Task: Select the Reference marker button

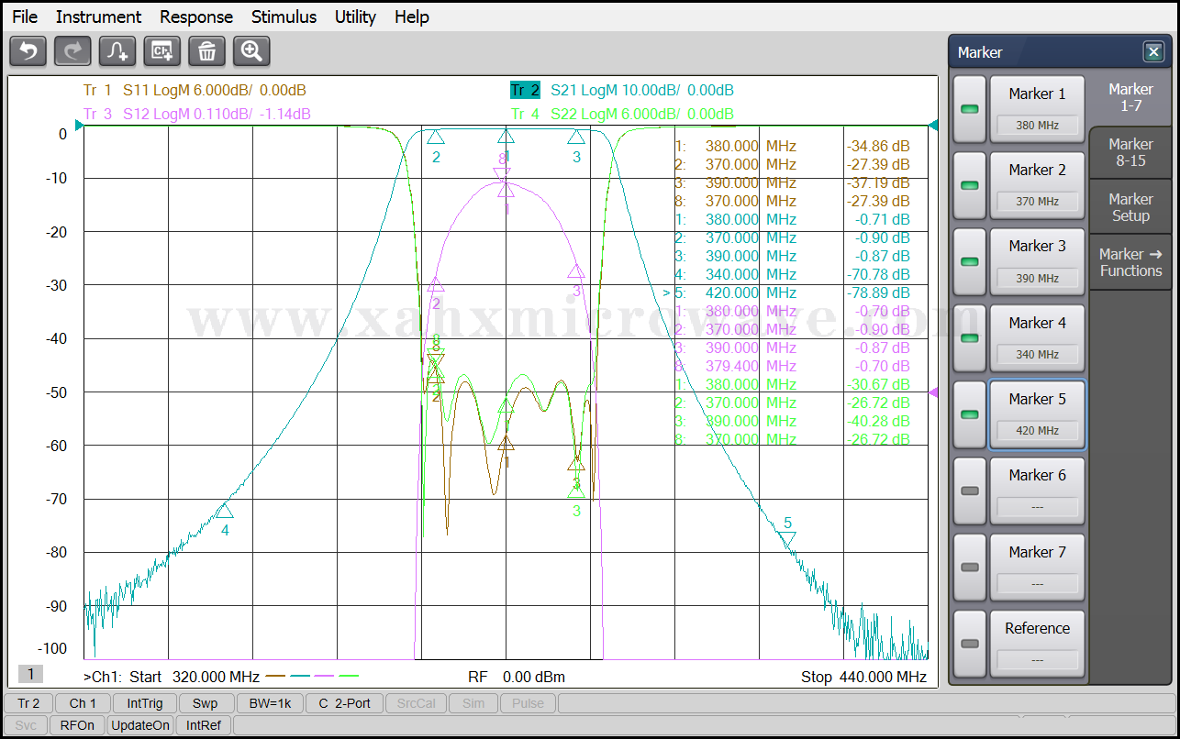Action: tap(1037, 644)
